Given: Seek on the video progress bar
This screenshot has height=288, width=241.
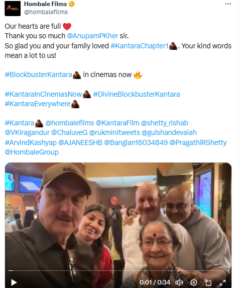Looking at the screenshot, I should click(118, 270).
